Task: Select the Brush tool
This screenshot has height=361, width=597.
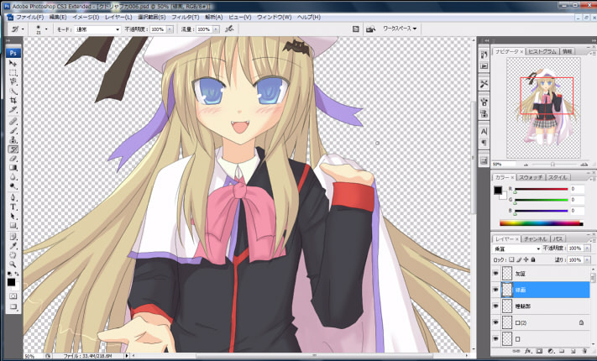Action: tap(13, 131)
